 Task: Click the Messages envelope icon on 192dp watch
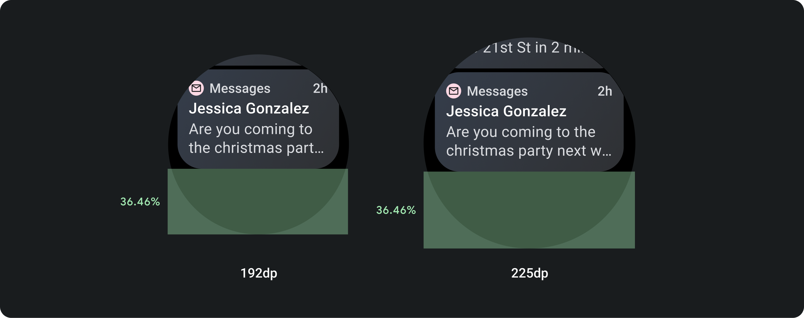196,88
